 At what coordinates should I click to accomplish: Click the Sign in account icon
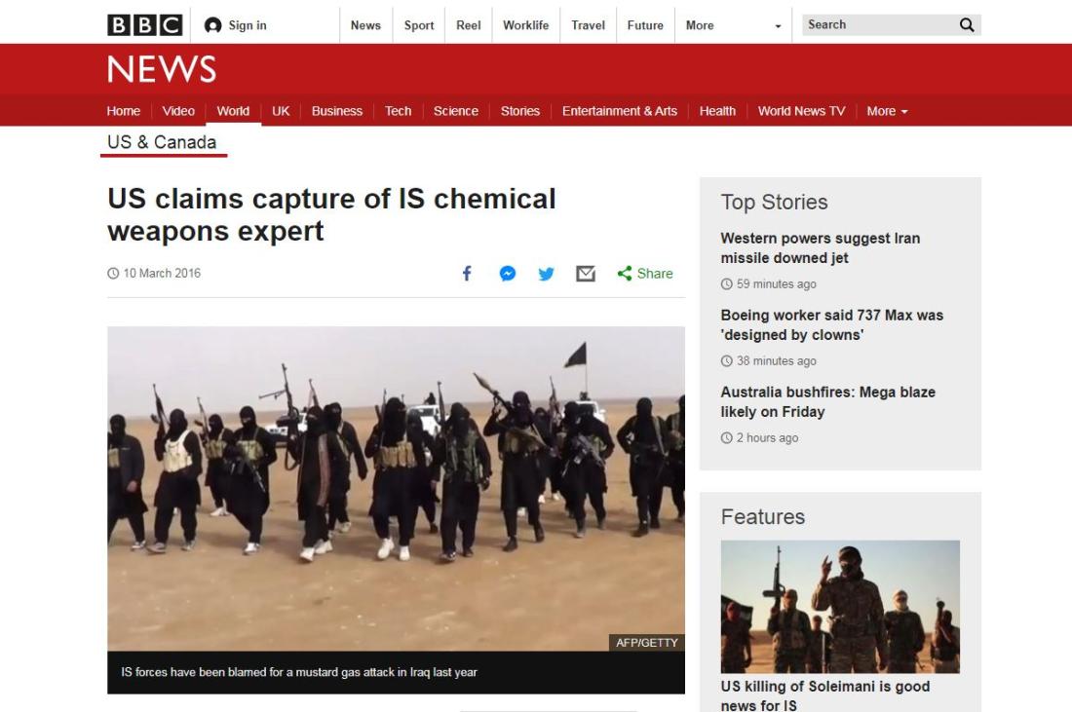[212, 25]
